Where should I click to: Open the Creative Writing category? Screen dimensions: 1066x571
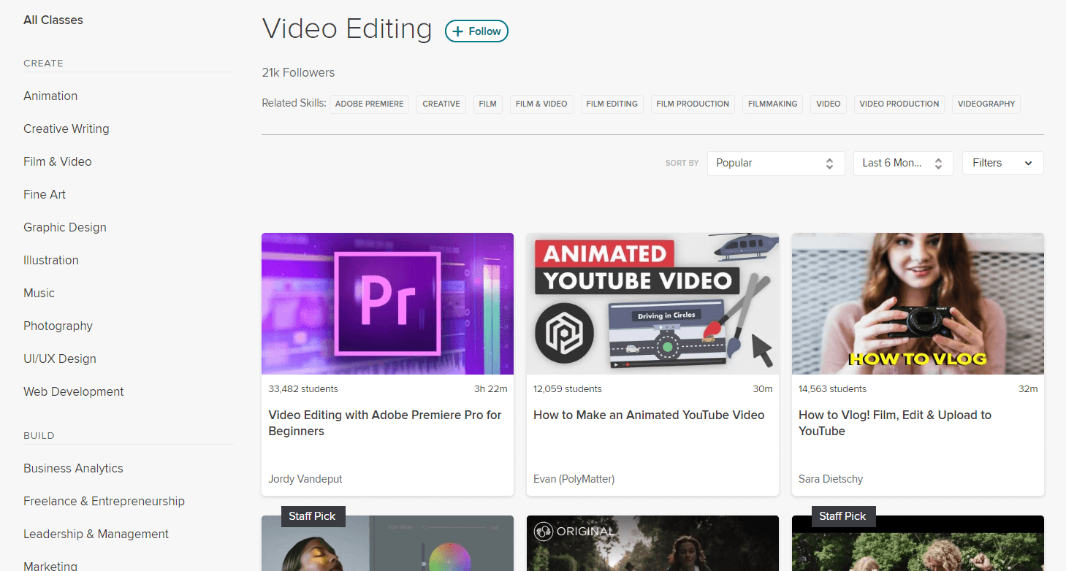pyautogui.click(x=66, y=129)
